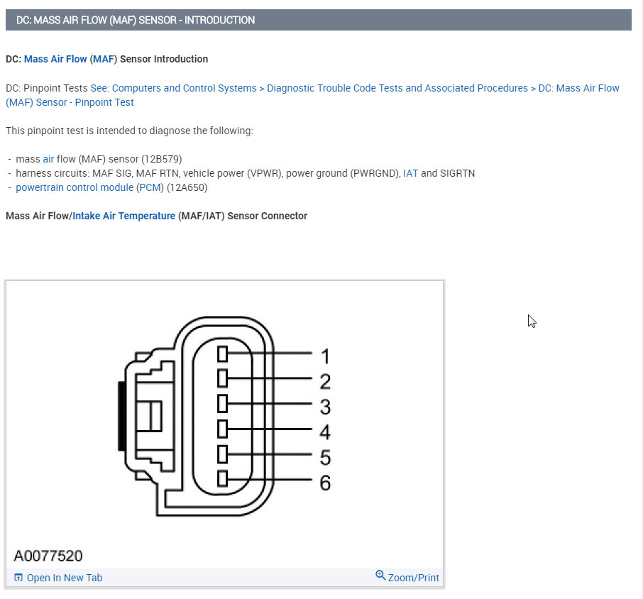Click the 'powertrain control module' link
643x599 pixels.
point(75,187)
